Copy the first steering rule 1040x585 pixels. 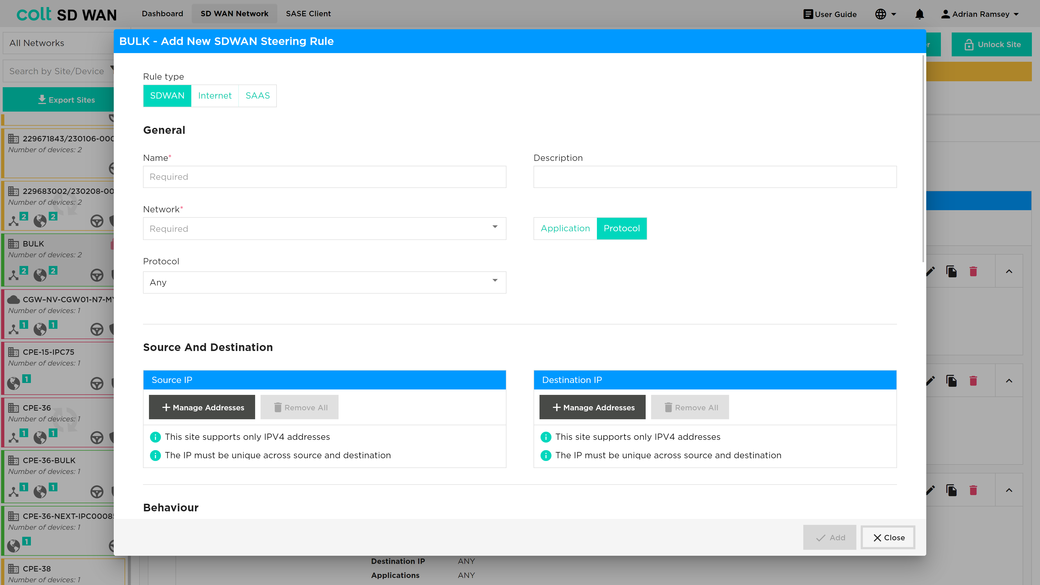point(952,271)
